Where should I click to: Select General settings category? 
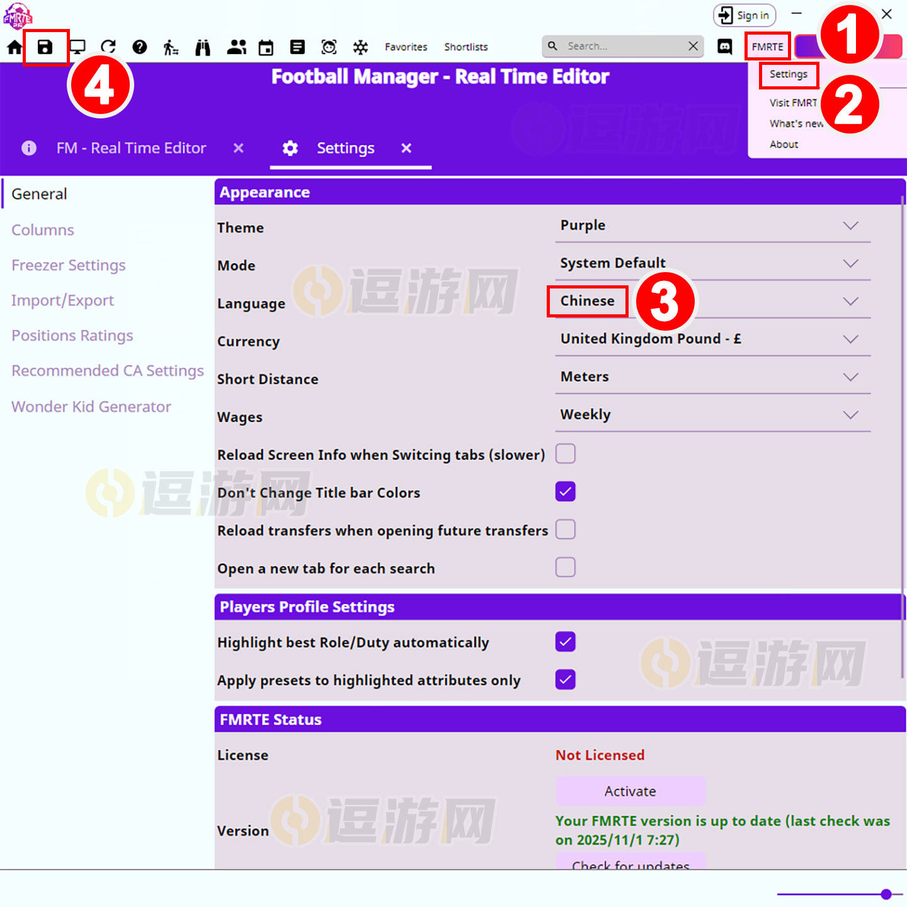39,194
